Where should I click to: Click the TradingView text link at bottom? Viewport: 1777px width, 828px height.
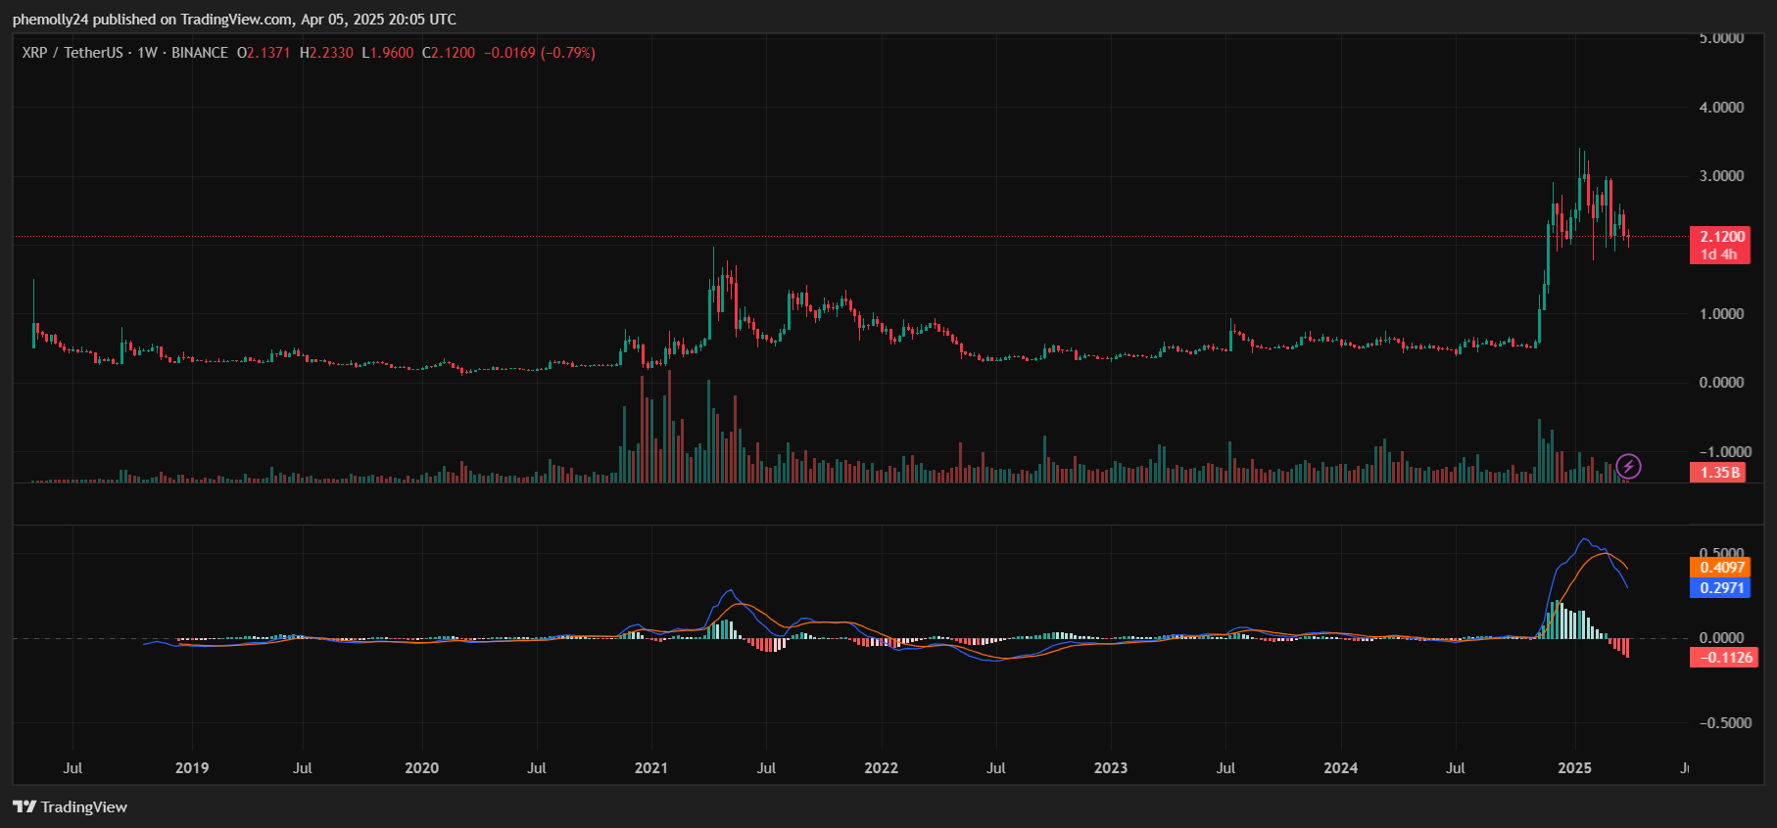point(84,806)
